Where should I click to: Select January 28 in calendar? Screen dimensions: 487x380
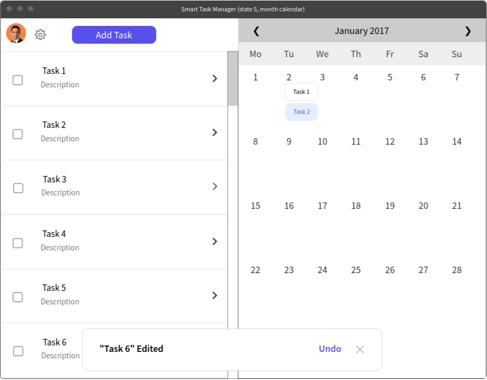(x=457, y=270)
